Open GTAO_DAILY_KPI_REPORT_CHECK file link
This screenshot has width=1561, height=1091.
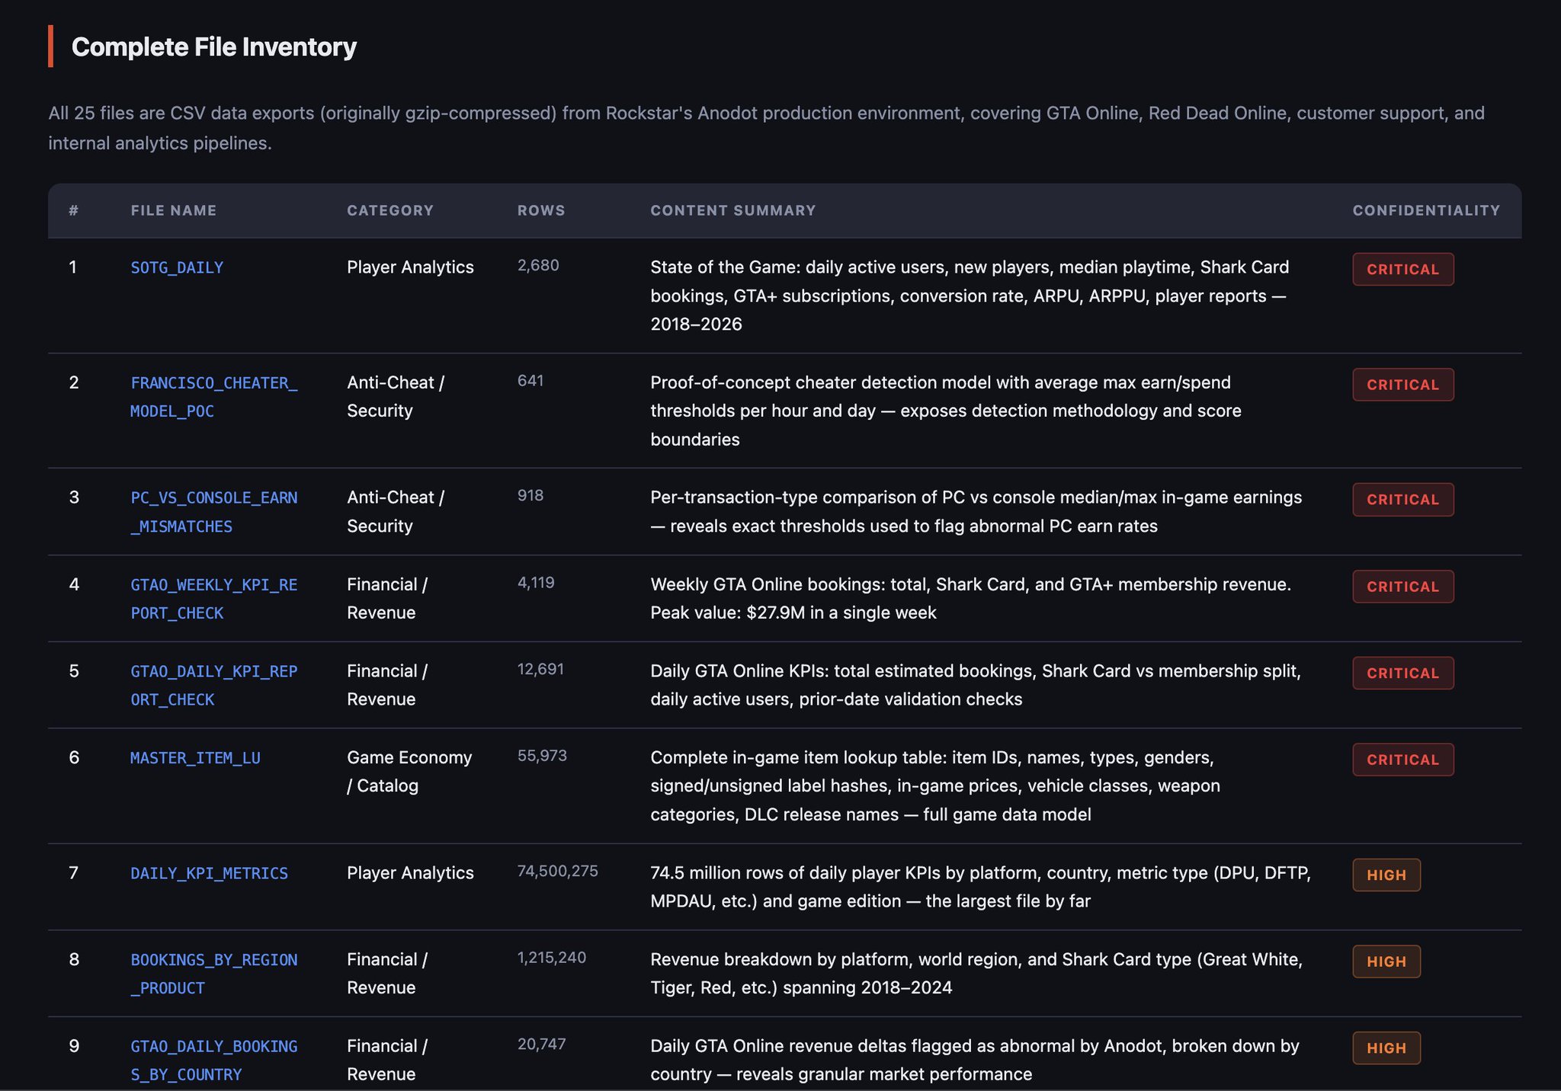point(213,671)
